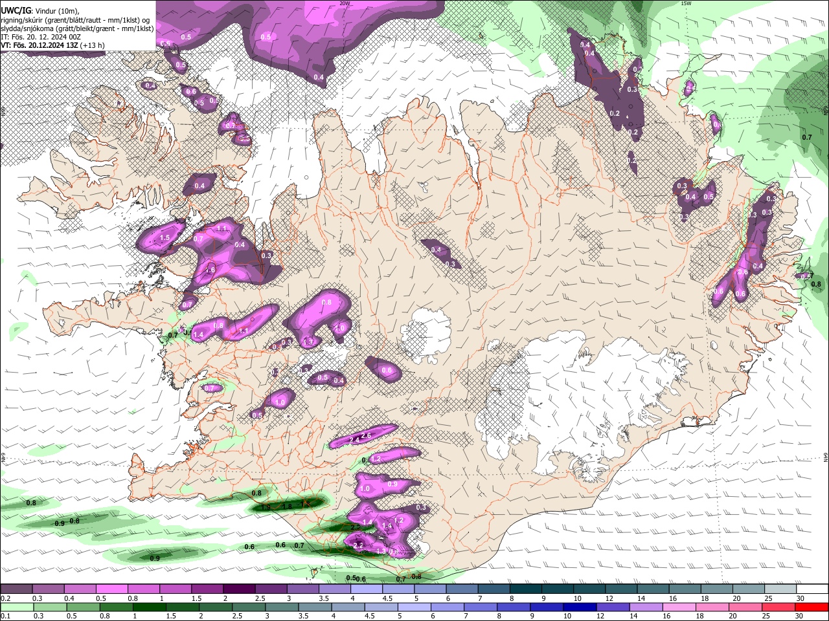
Task: Click the 'UWC/IG: Vindur (10m)' title text
Action: [40, 10]
